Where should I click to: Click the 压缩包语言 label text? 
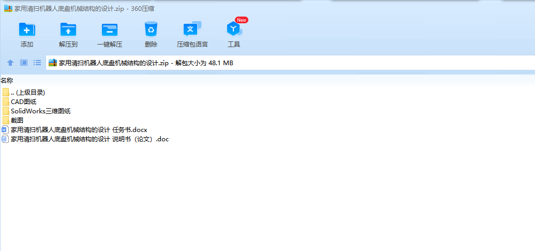tap(192, 45)
